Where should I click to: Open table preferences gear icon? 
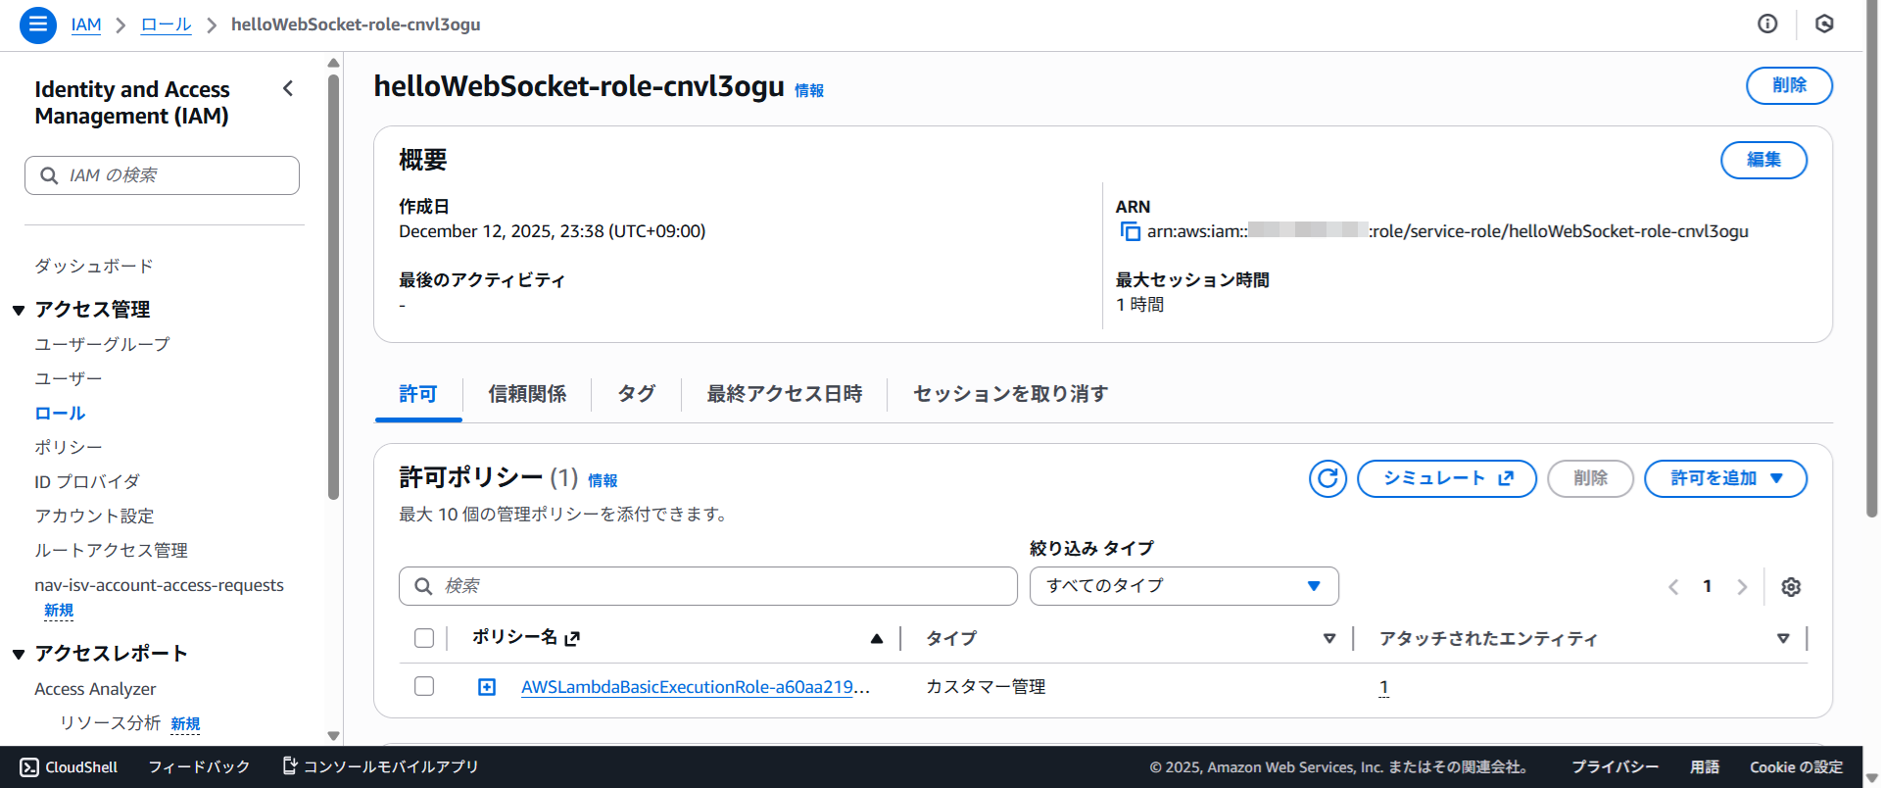click(1791, 587)
